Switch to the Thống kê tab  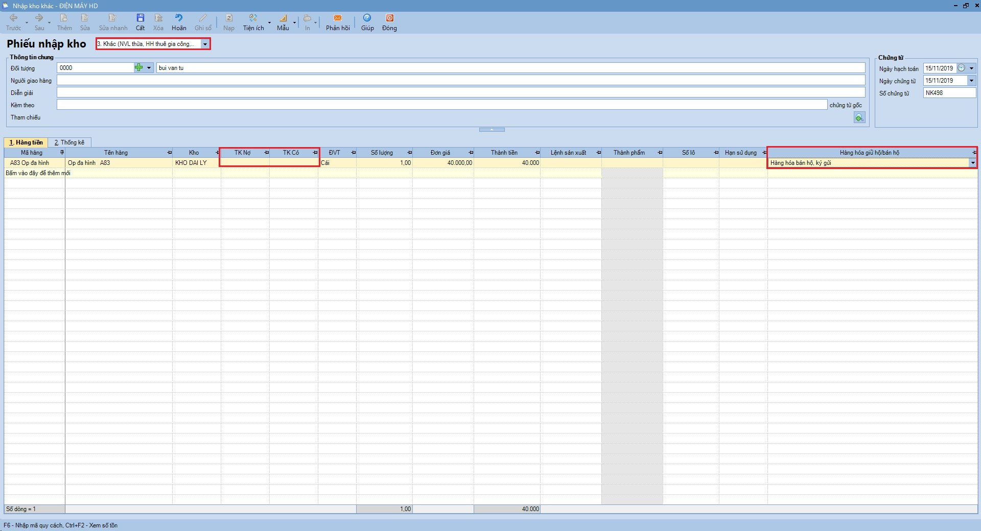tap(69, 142)
